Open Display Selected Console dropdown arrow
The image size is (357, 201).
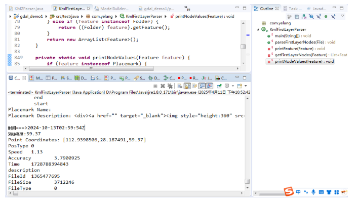[233, 86]
